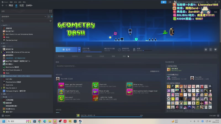Open the ZARD- profile tab

(29, 5)
